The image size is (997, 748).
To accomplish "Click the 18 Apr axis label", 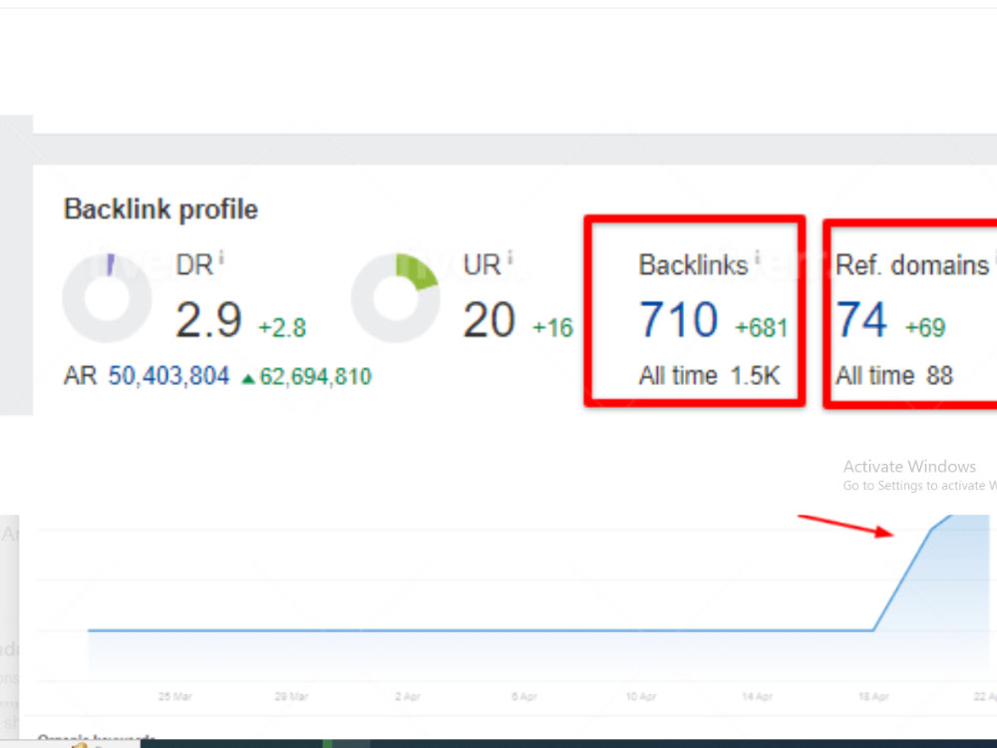I will (x=873, y=696).
